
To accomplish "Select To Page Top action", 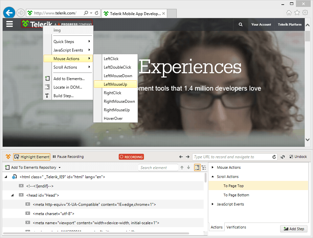I will pyautogui.click(x=258, y=186).
